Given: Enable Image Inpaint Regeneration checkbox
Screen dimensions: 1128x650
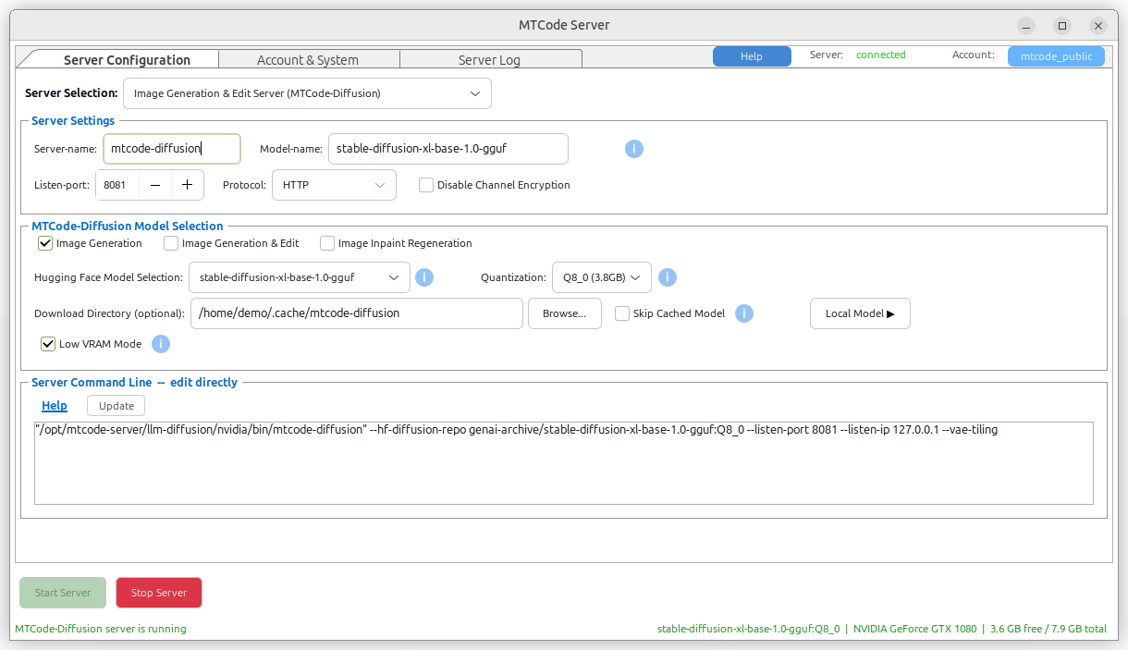Looking at the screenshot, I should click(x=327, y=243).
